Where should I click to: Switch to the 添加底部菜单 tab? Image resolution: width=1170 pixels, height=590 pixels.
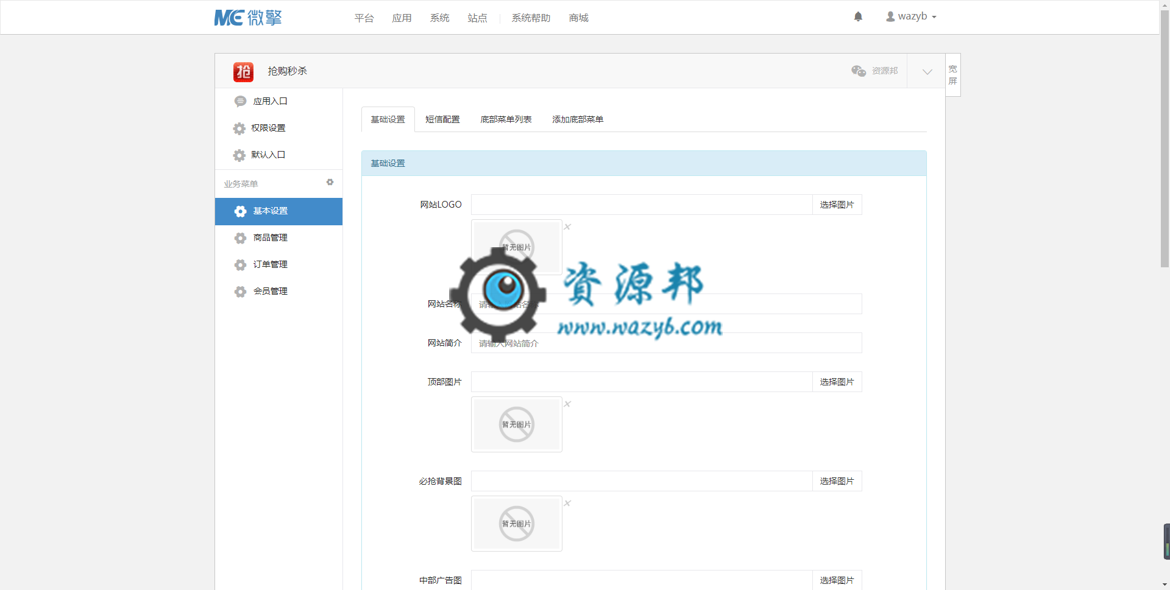578,119
